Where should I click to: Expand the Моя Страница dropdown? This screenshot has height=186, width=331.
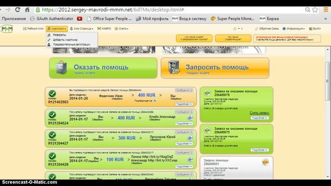click(x=82, y=28)
